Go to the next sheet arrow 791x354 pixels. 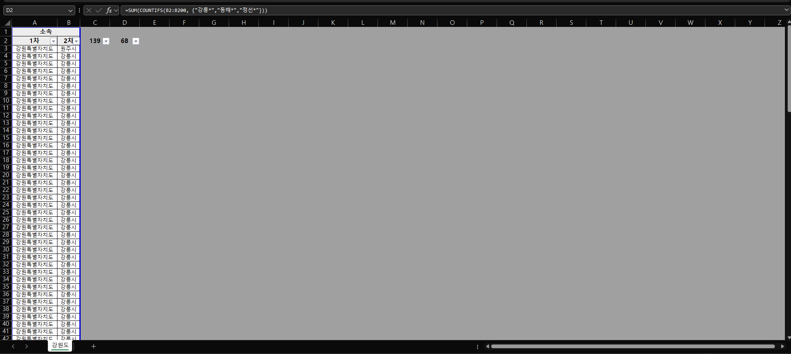click(26, 346)
